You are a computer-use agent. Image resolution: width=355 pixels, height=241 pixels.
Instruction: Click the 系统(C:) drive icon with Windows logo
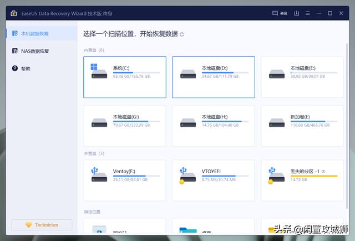coord(99,71)
